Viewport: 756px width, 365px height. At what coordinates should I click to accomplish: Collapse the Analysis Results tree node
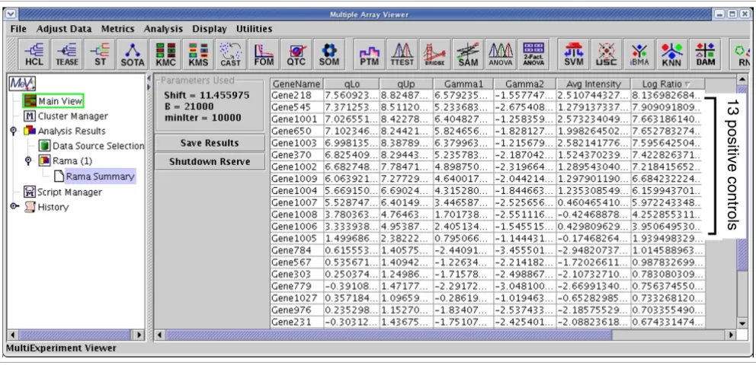[x=14, y=131]
